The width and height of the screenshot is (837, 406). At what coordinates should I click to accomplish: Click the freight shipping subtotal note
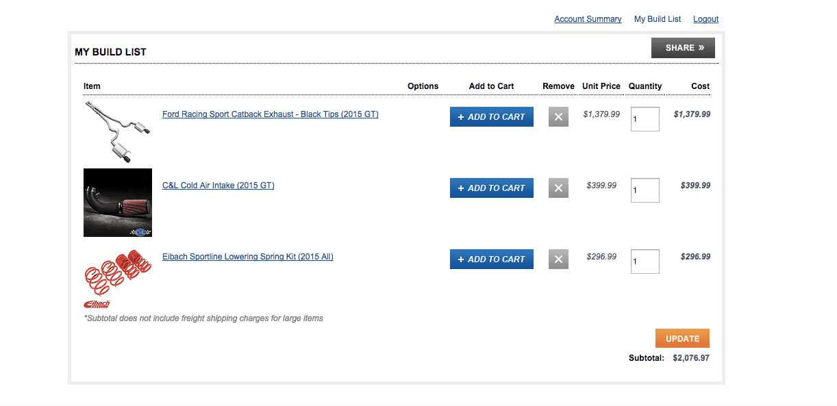coord(203,318)
